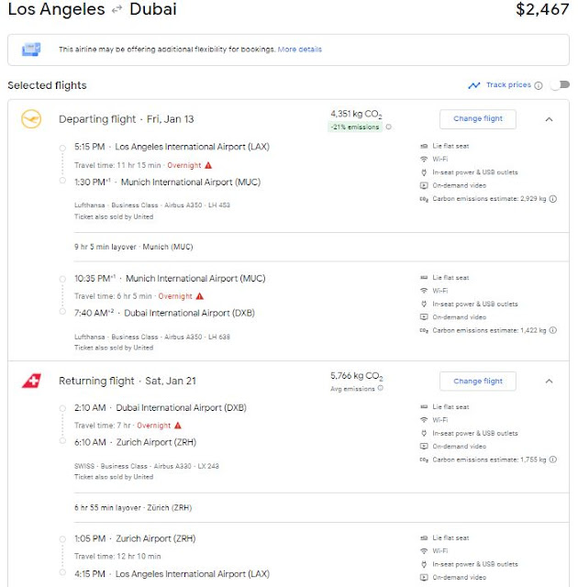The height and width of the screenshot is (587, 578).
Task: Click overnight warning icon on DXB–ZRH leg
Action: 178,426
